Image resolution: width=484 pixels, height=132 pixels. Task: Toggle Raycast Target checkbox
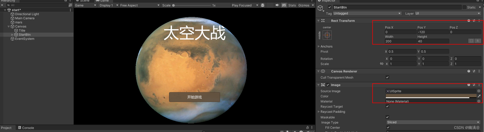[387, 106]
